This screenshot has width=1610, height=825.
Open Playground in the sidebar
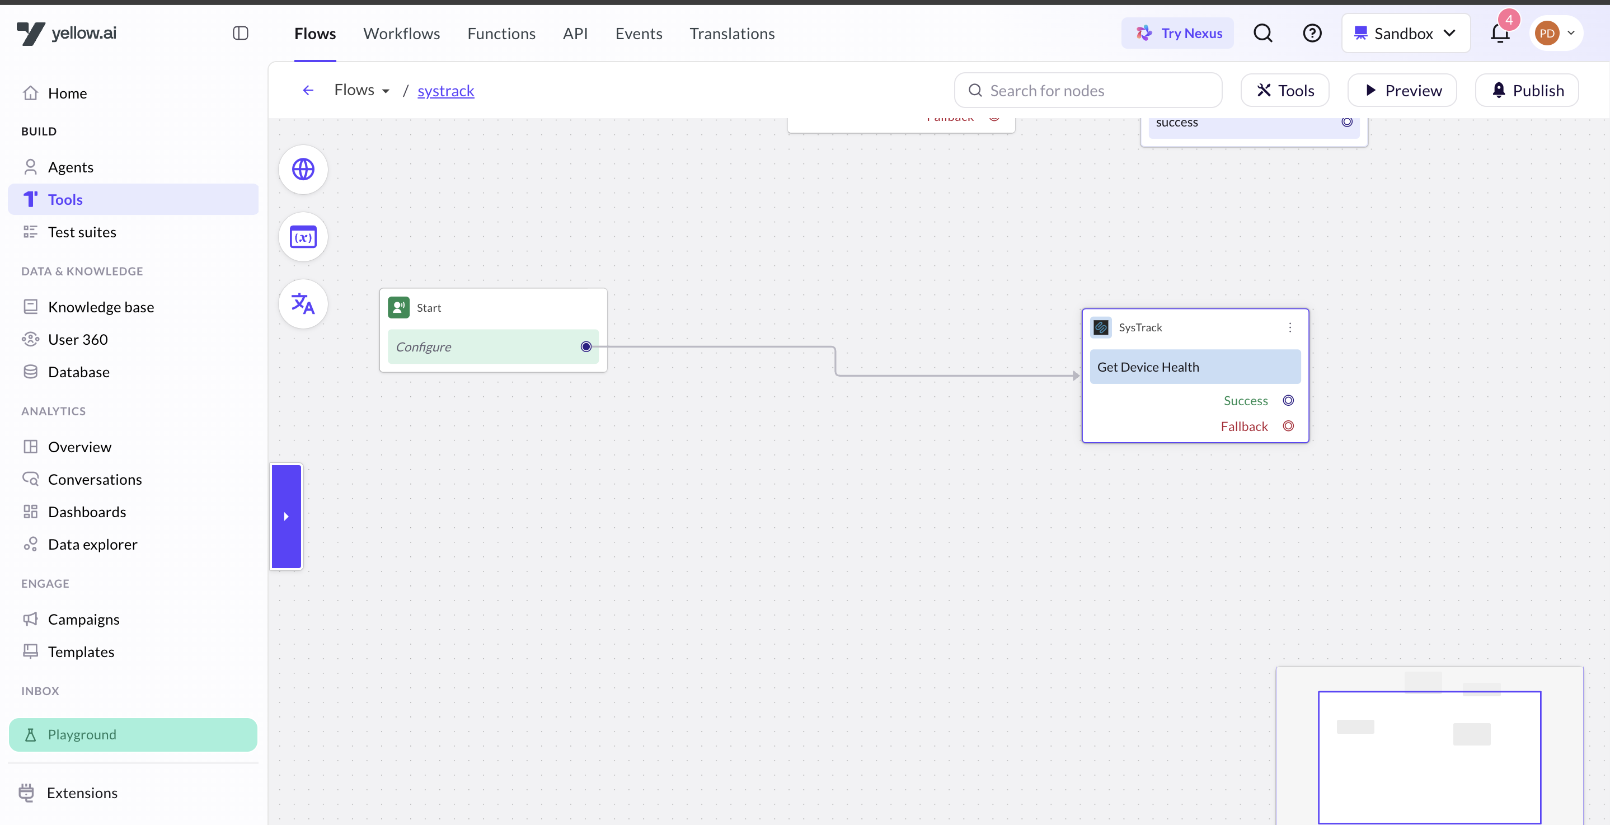click(x=133, y=734)
